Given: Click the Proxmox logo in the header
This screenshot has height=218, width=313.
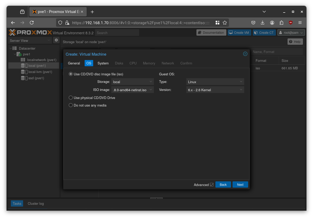Looking at the screenshot, I should pos(29,32).
